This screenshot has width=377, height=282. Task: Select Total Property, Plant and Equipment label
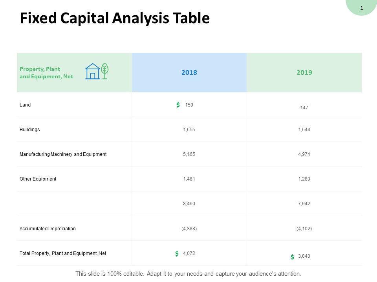coord(63,253)
